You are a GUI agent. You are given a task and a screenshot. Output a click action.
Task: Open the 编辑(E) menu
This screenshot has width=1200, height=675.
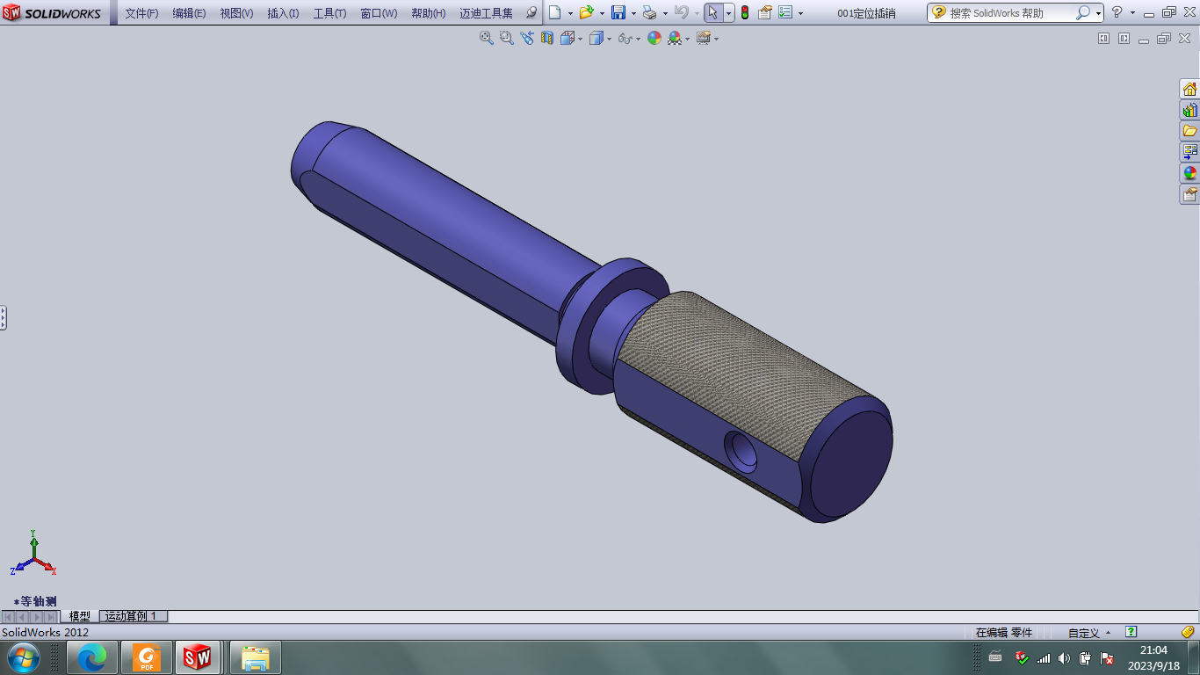[189, 13]
